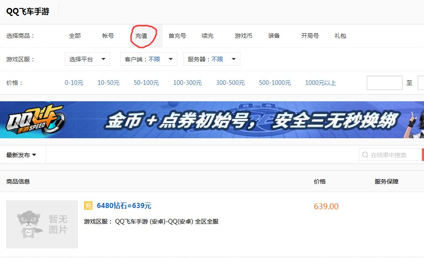
Task: Click the minimum price input field
Action: [x=384, y=83]
